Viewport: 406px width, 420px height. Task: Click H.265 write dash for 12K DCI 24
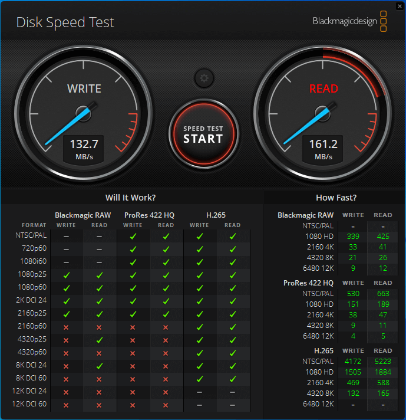[x=199, y=392]
